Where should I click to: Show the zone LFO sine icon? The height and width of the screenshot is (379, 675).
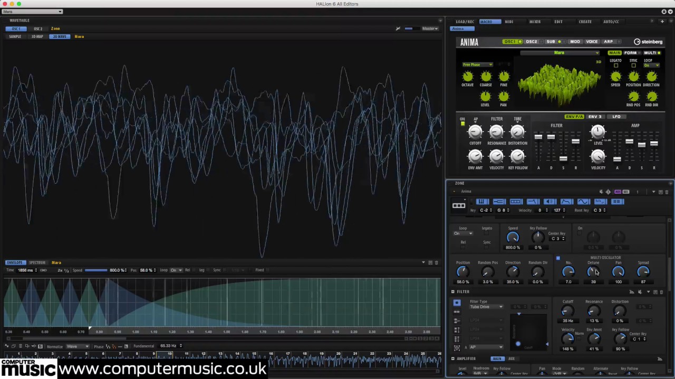point(584,202)
